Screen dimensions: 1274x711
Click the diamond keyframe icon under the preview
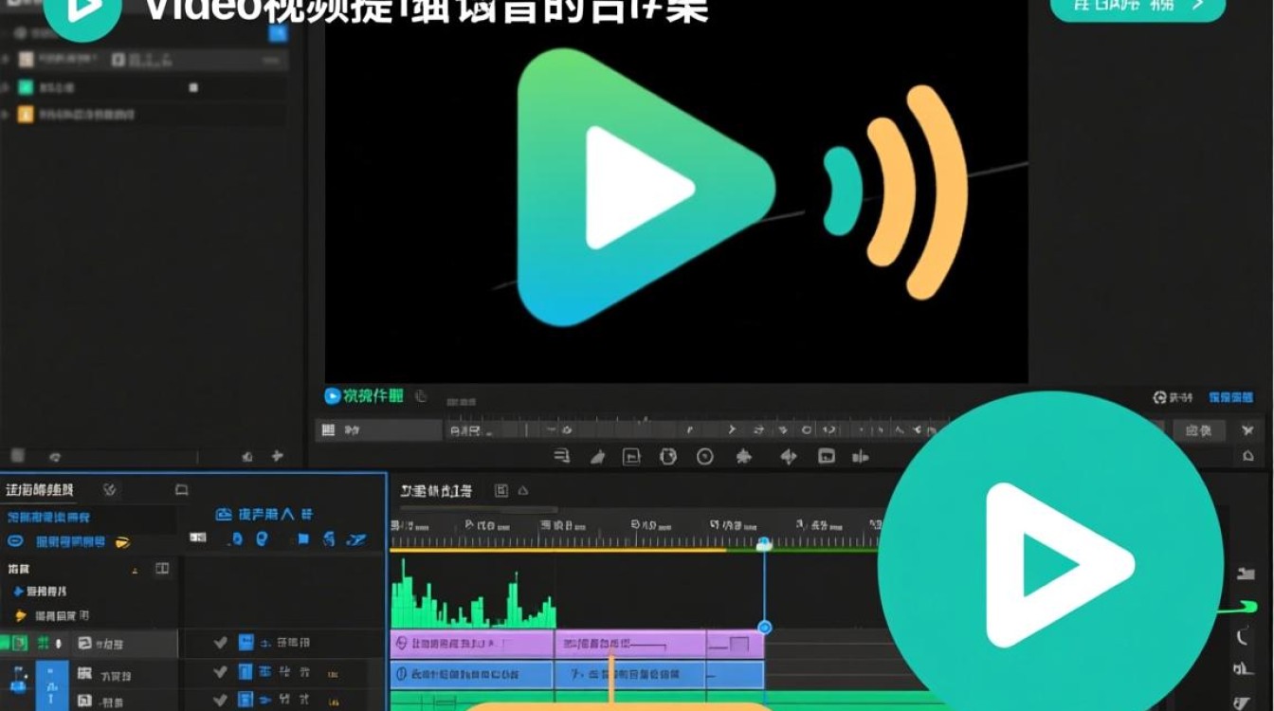pyautogui.click(x=789, y=457)
